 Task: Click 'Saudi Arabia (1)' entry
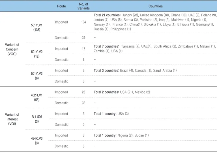click(x=165, y=70)
